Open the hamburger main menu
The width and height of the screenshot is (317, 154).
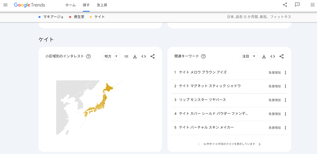tap(5, 5)
